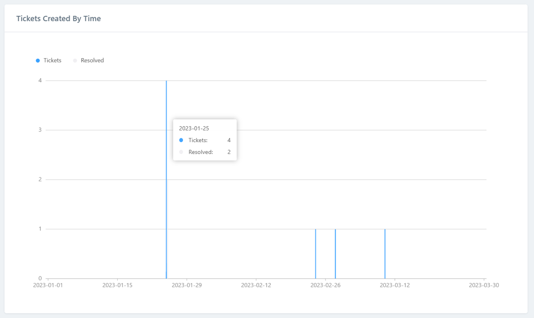Click the y-axis label 3
Image resolution: width=534 pixels, height=318 pixels.
point(40,130)
